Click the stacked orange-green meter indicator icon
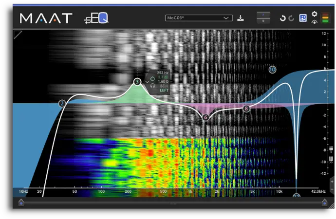 (x=325, y=18)
